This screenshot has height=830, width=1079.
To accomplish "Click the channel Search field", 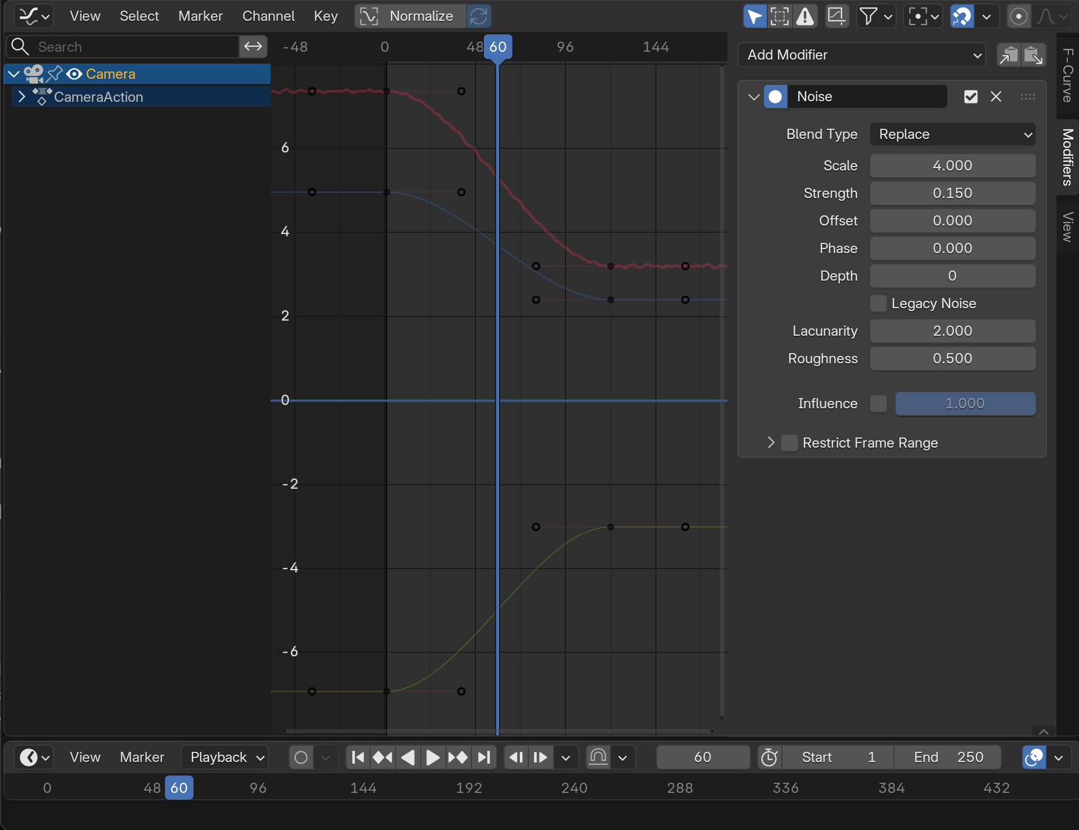I will (x=123, y=47).
